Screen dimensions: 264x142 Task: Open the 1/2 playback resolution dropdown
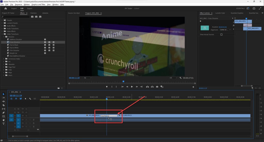(x=173, y=78)
